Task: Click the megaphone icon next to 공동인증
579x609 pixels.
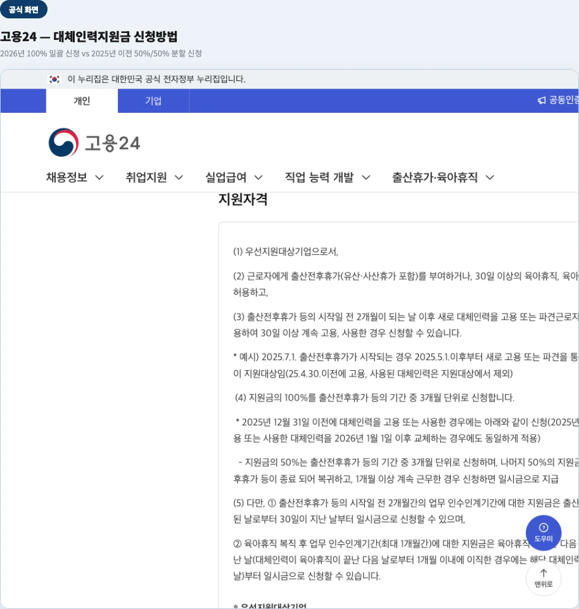Action: click(x=542, y=101)
